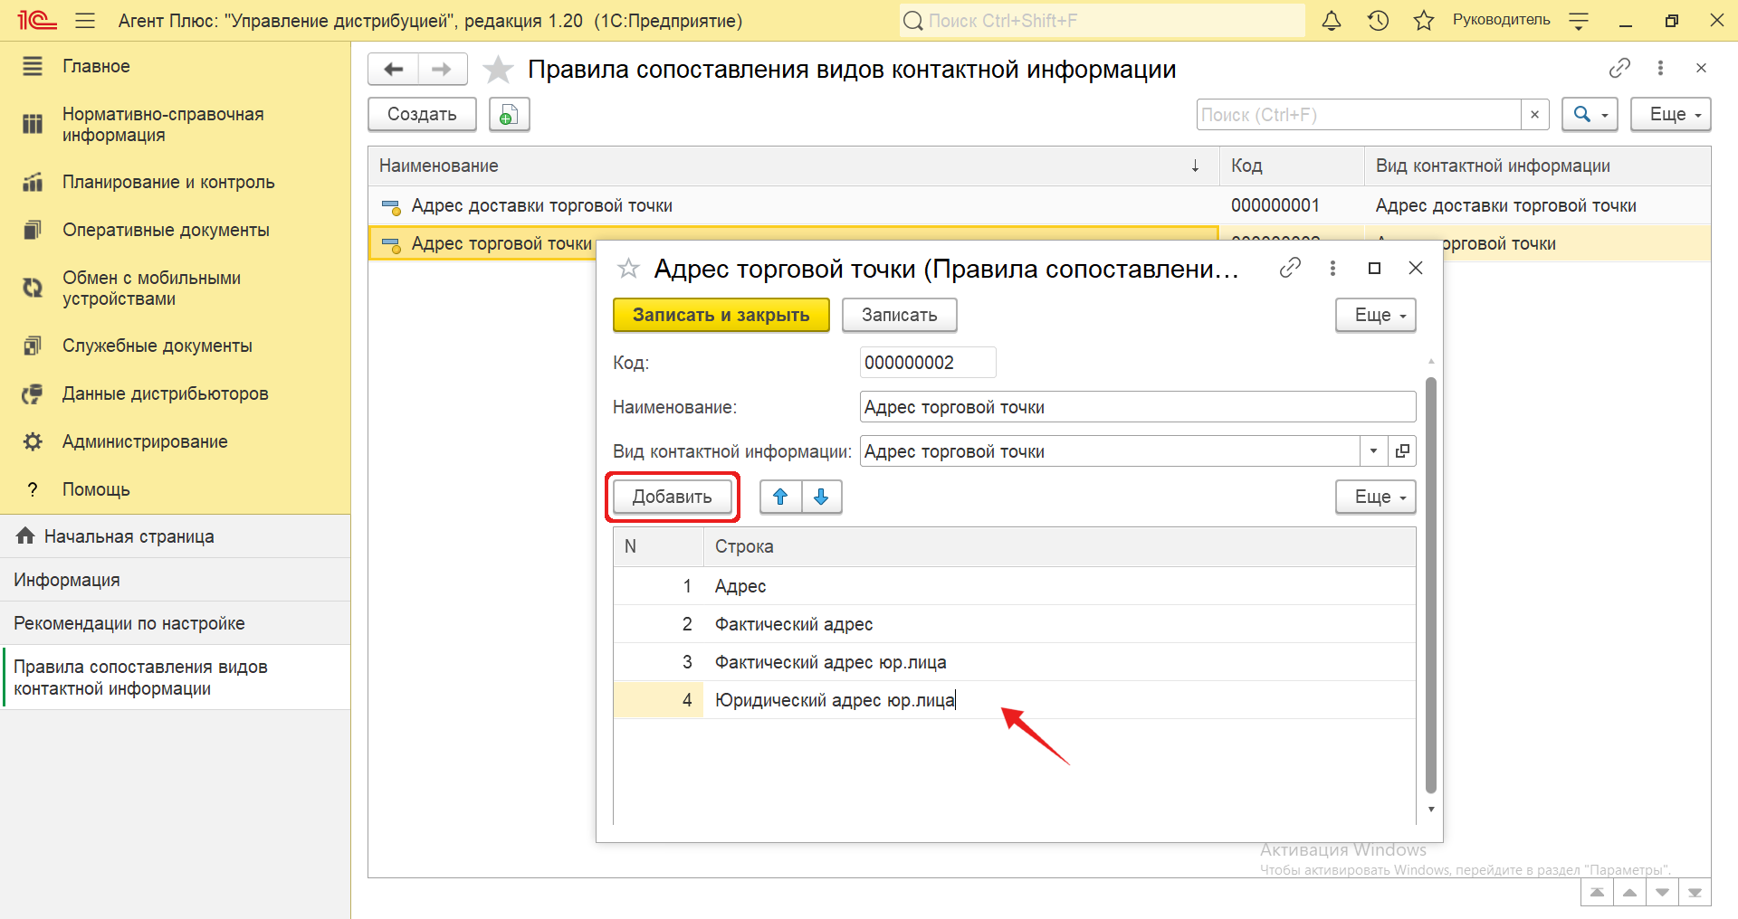The height and width of the screenshot is (919, 1738).
Task: Click into global search field
Action: tap(1102, 20)
